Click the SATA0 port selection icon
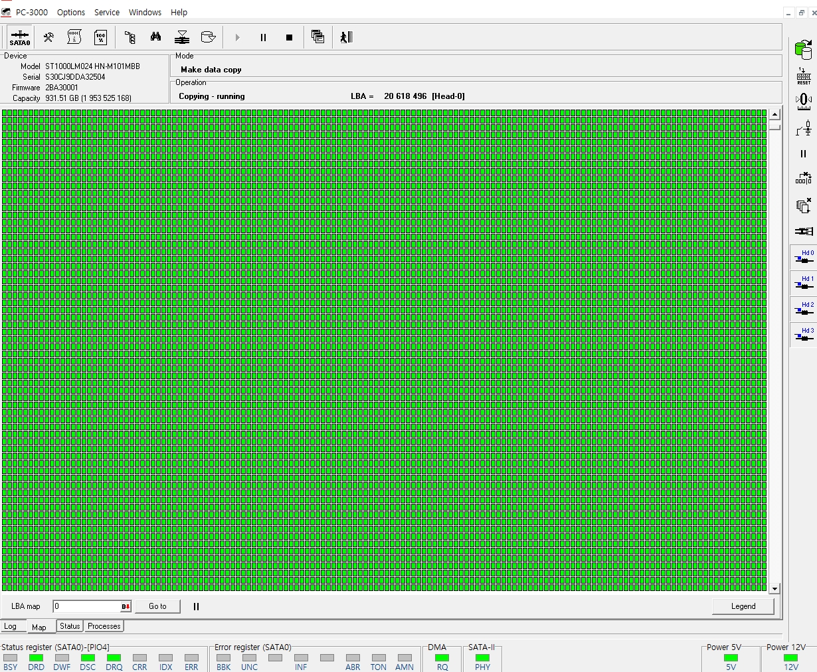Screen dimensions: 817x672 [20, 37]
